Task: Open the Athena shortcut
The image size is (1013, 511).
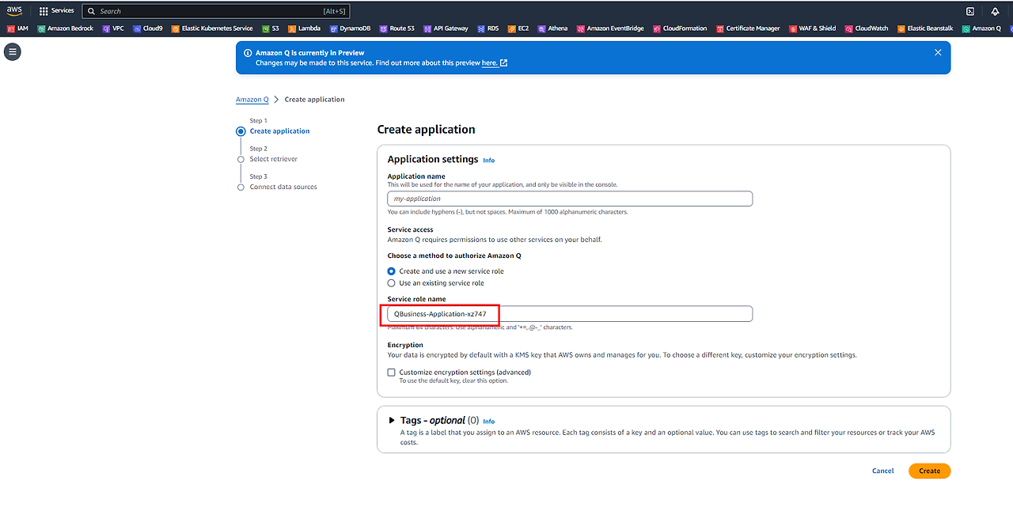Action: 552,28
